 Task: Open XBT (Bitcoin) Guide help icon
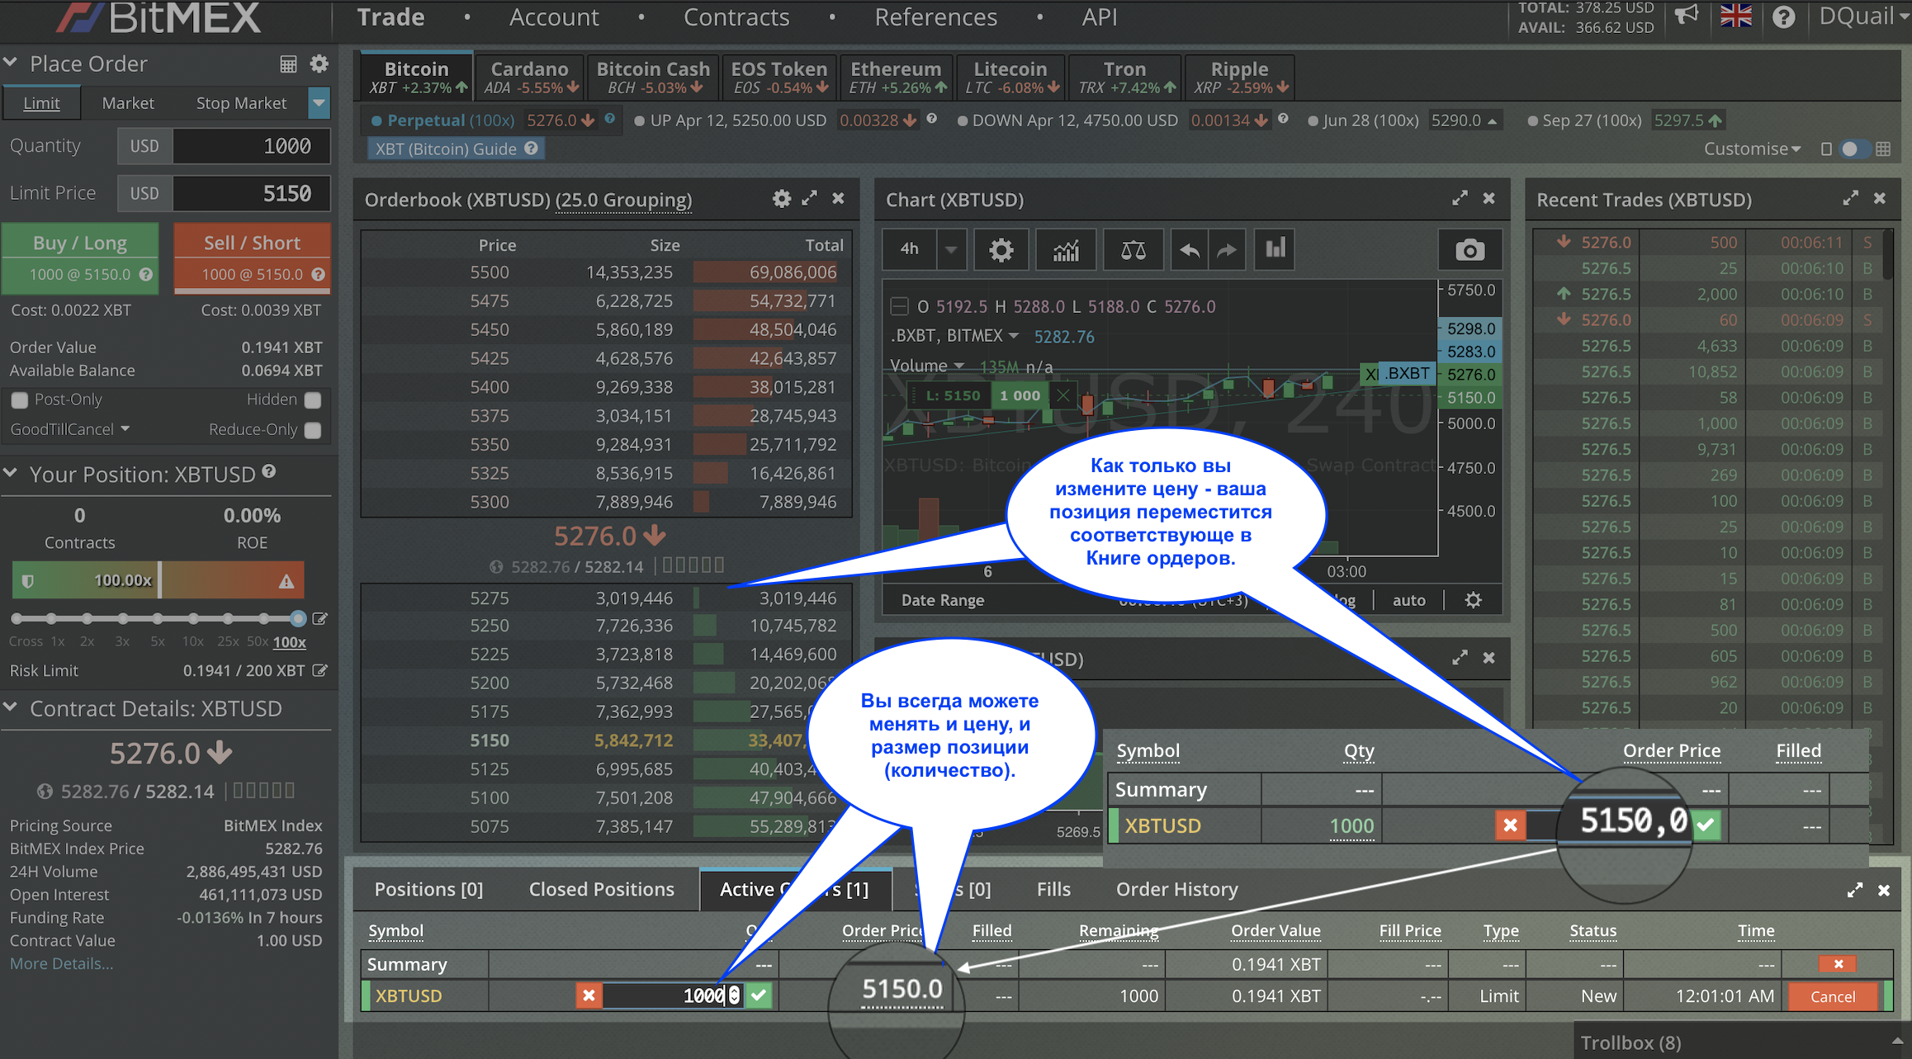coord(531,149)
